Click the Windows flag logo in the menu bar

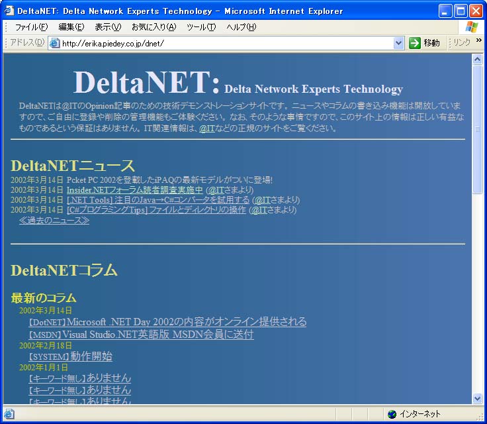coord(472,27)
